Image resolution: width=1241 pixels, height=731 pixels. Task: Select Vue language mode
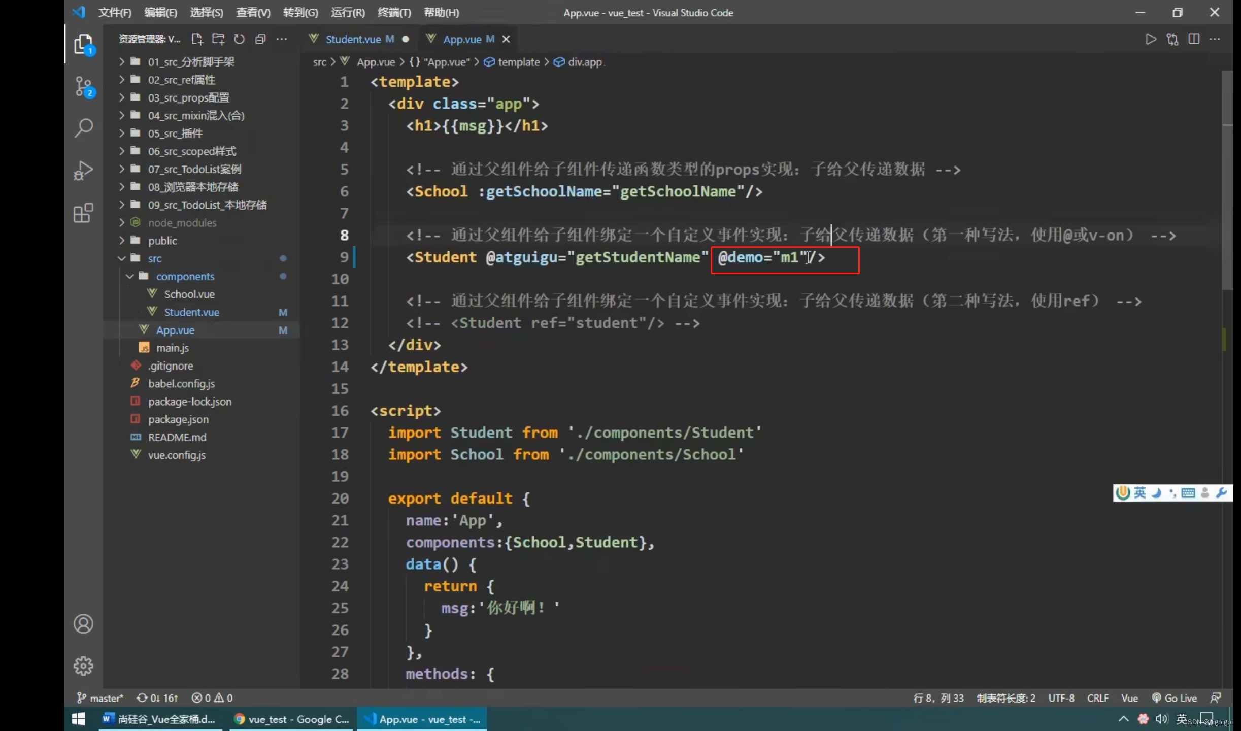[1129, 698]
